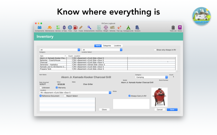Viewport: 217px width, 135px height.
Task: Open the Trip Log toolbar icon
Action: [x=119, y=28]
